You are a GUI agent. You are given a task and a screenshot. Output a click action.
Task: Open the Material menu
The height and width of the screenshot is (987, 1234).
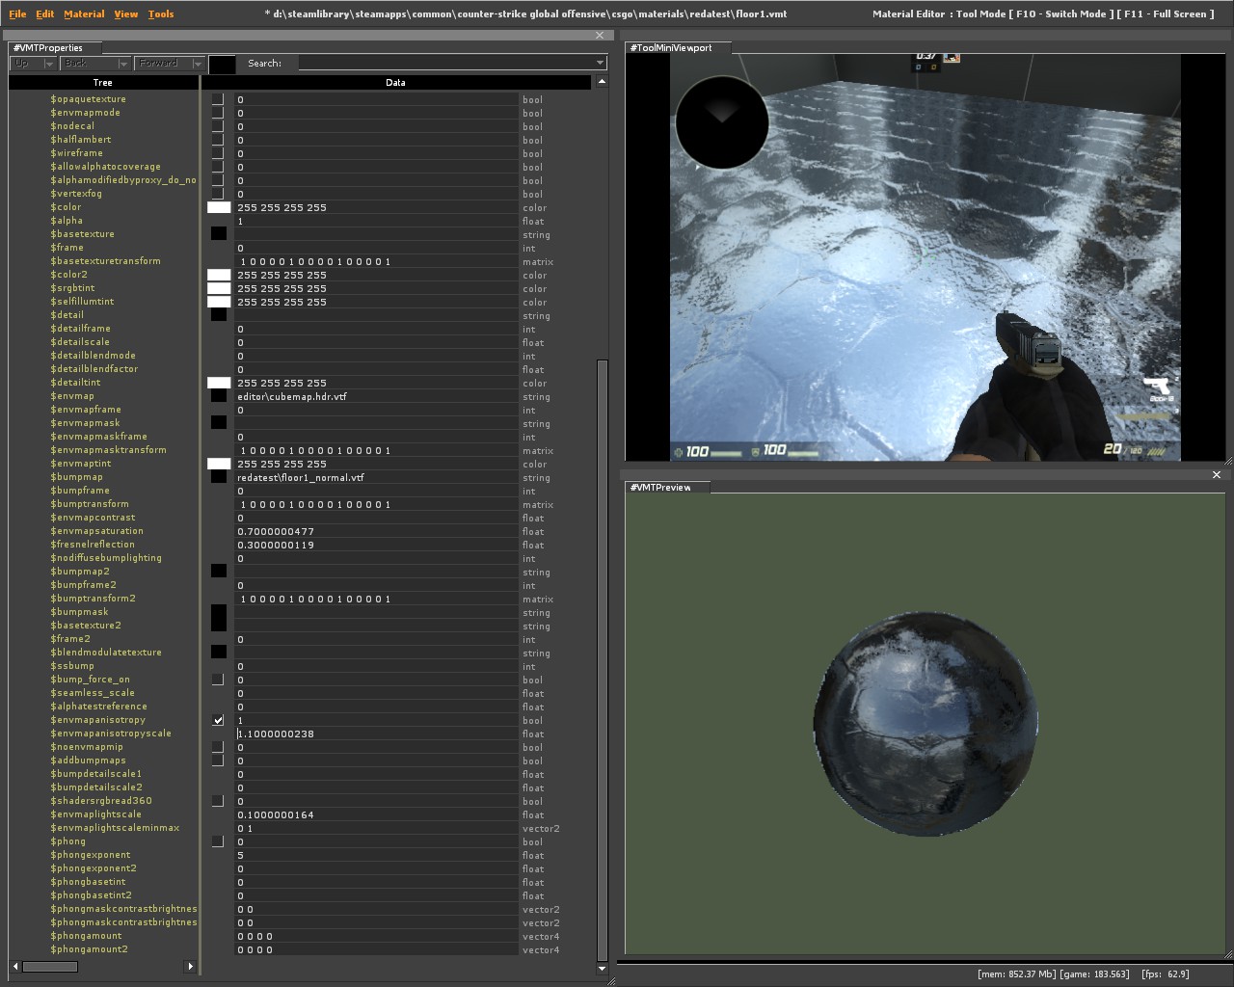84,14
